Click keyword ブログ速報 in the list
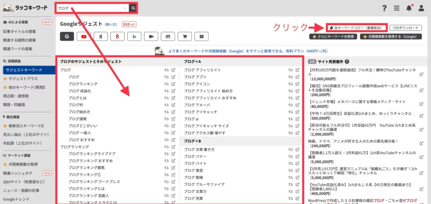The height and width of the screenshot is (204, 431). (77, 119)
